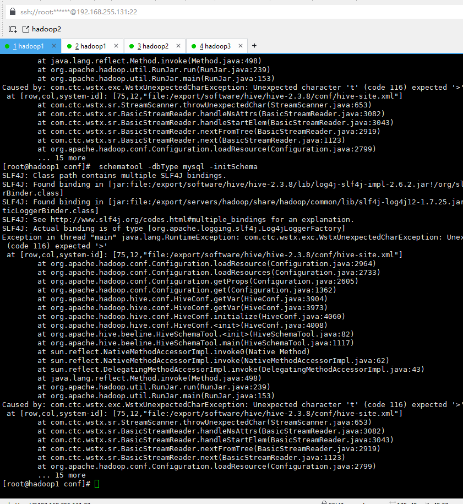Click the add-session icon left of hadoop2
This screenshot has width=463, height=504.
(x=13, y=29)
